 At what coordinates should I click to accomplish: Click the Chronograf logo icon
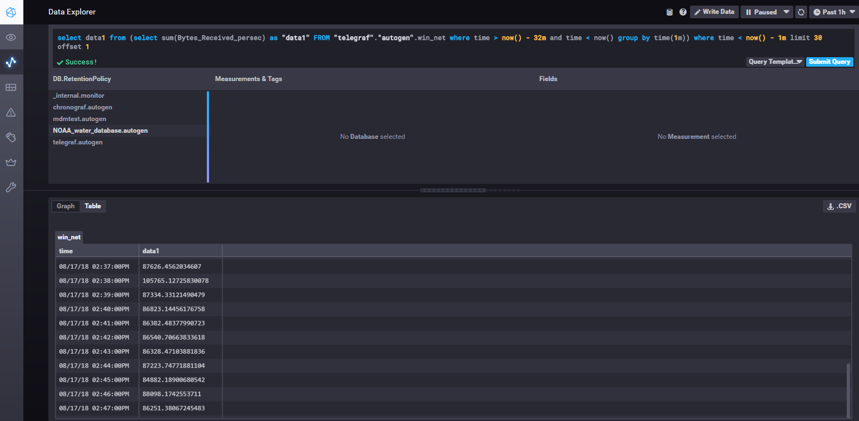click(x=11, y=12)
